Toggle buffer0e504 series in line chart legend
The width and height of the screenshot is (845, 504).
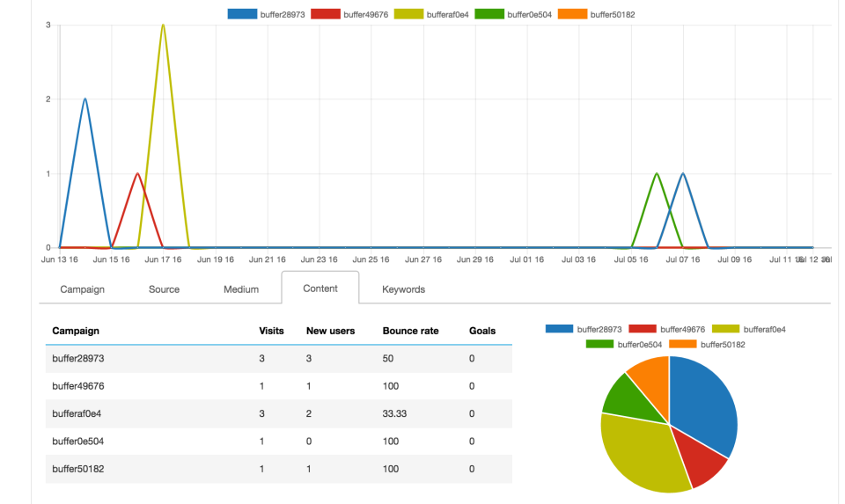513,15
